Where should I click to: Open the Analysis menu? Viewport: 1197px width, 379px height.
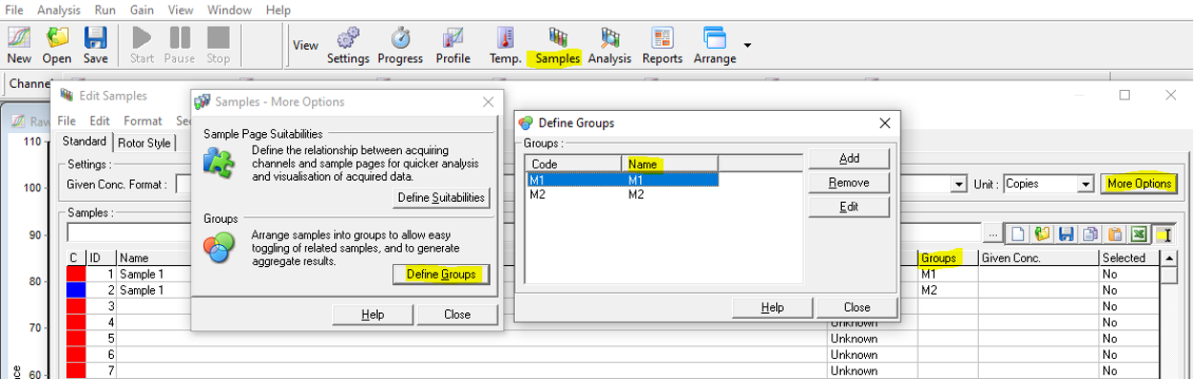(x=59, y=10)
